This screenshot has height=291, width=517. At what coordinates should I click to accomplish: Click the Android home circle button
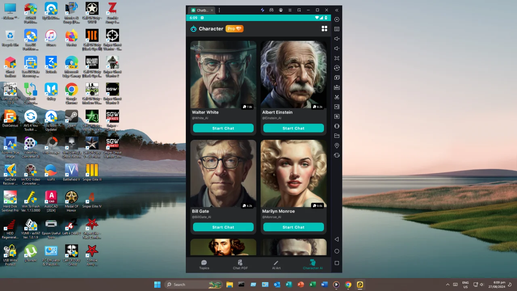(337, 251)
